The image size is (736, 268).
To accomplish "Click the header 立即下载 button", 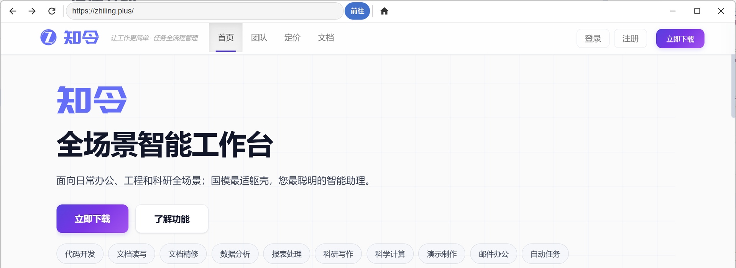I will click(680, 39).
